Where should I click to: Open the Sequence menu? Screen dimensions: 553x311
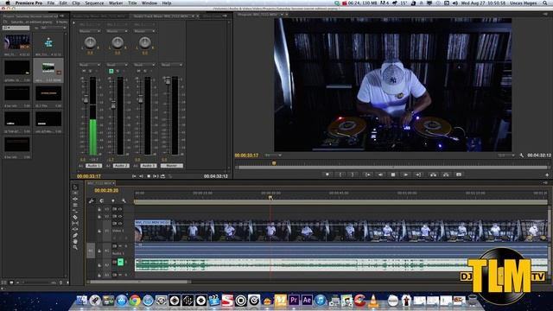tap(94, 3)
